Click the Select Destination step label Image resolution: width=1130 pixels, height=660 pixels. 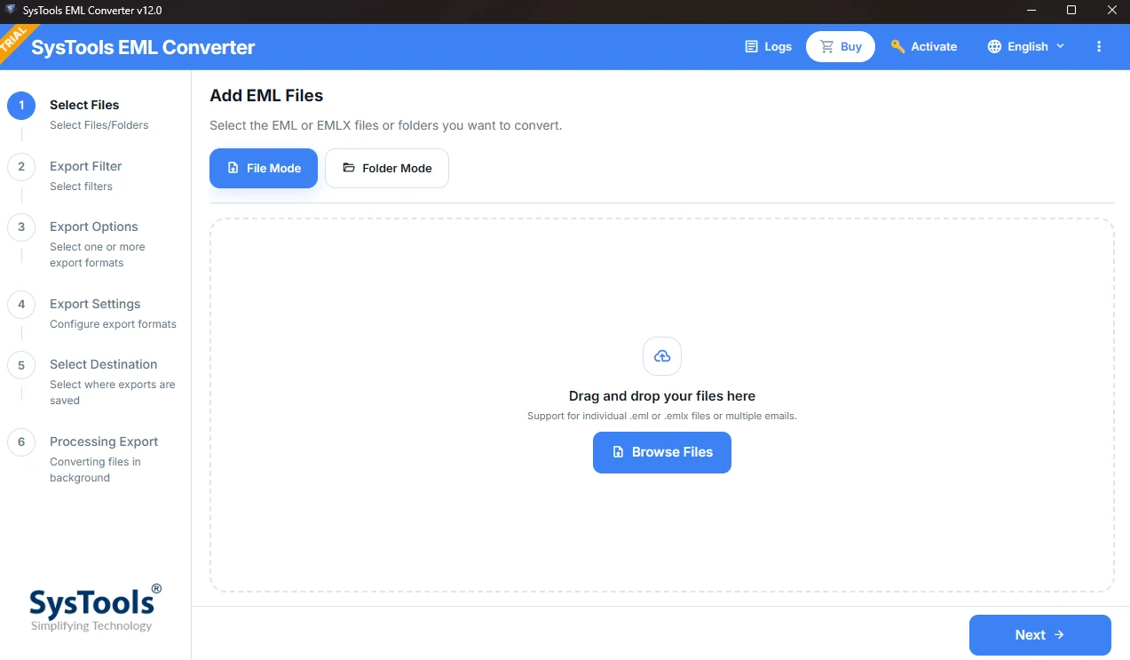pos(104,364)
